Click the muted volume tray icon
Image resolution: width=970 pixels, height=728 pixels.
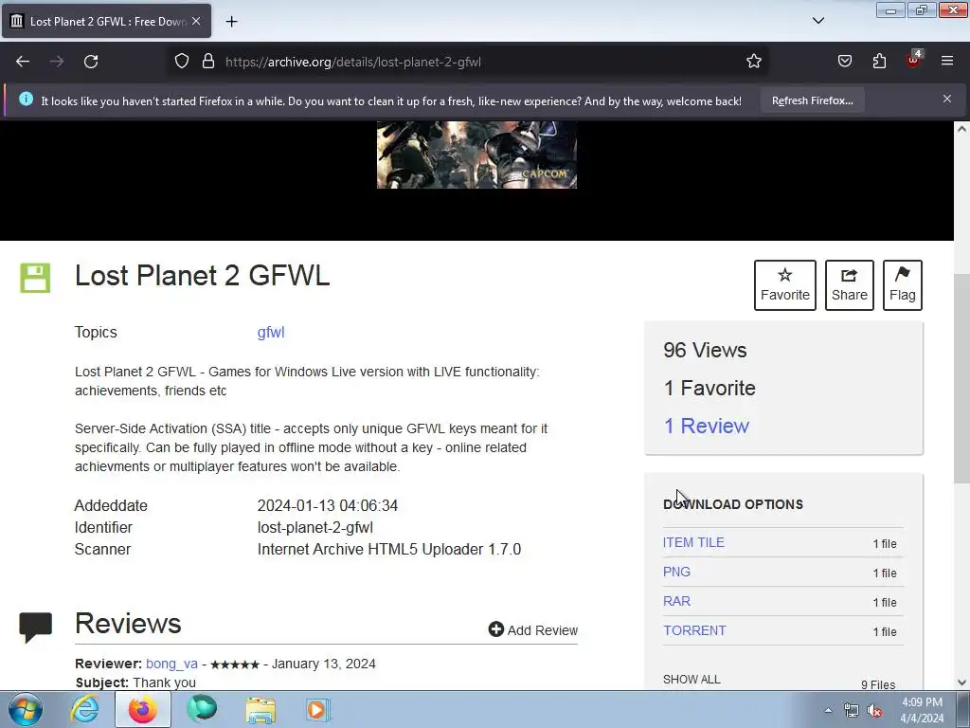click(874, 711)
